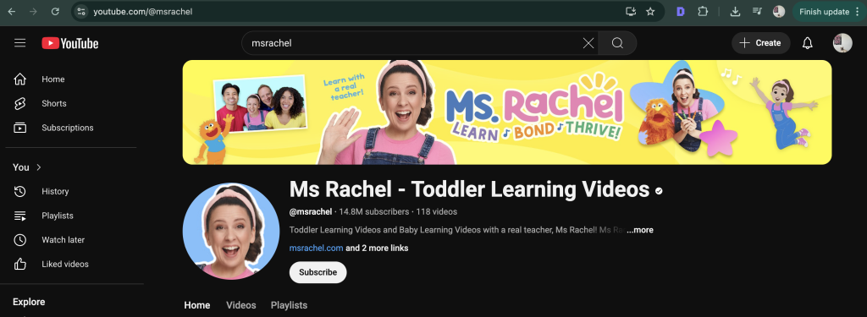Open the YouTube account avatar menu
Screen dimensions: 867x317
tap(842, 43)
